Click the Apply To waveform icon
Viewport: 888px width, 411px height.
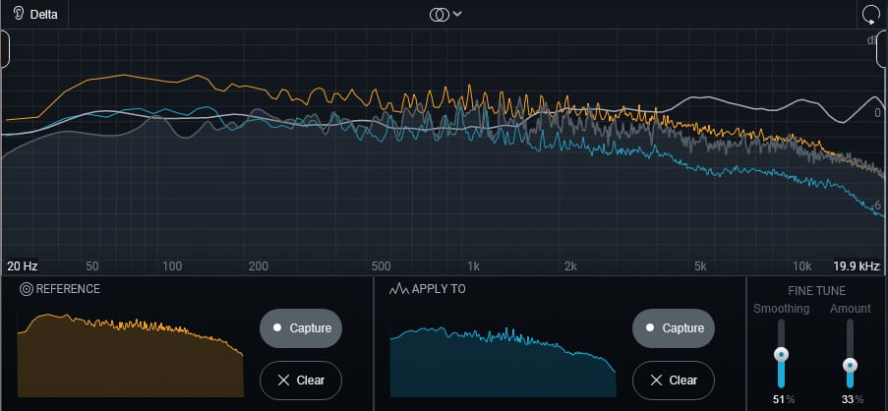(x=399, y=289)
